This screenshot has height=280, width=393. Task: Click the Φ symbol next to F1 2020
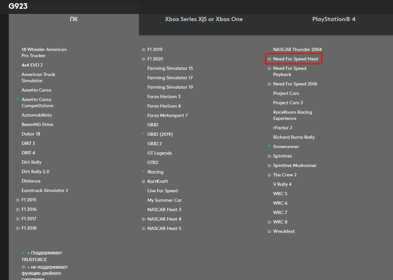143,59
